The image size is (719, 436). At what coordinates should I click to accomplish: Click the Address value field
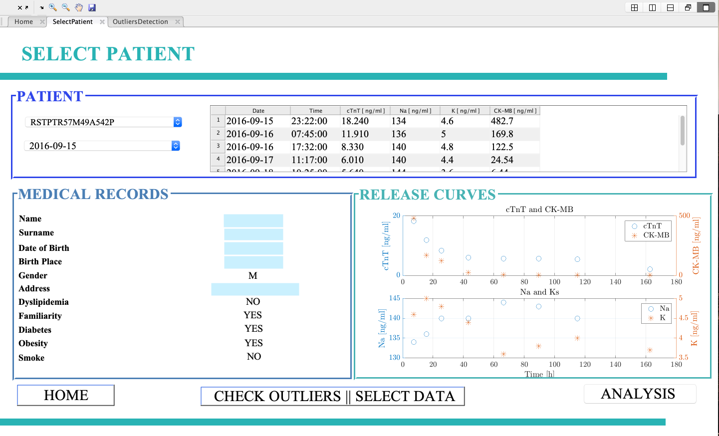click(x=255, y=289)
